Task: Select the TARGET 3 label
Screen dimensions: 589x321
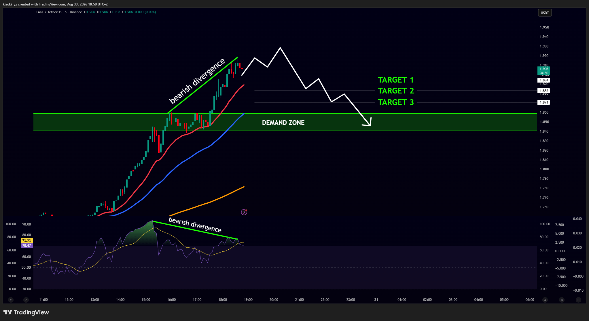Action: (396, 102)
